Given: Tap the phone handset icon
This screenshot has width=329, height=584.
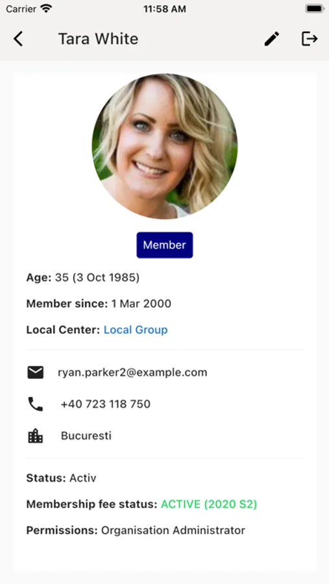Looking at the screenshot, I should (x=36, y=404).
